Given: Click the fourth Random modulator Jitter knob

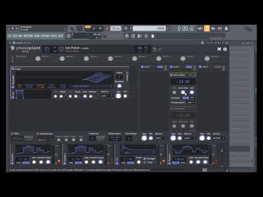Looking at the screenshot, I should click(x=191, y=162).
